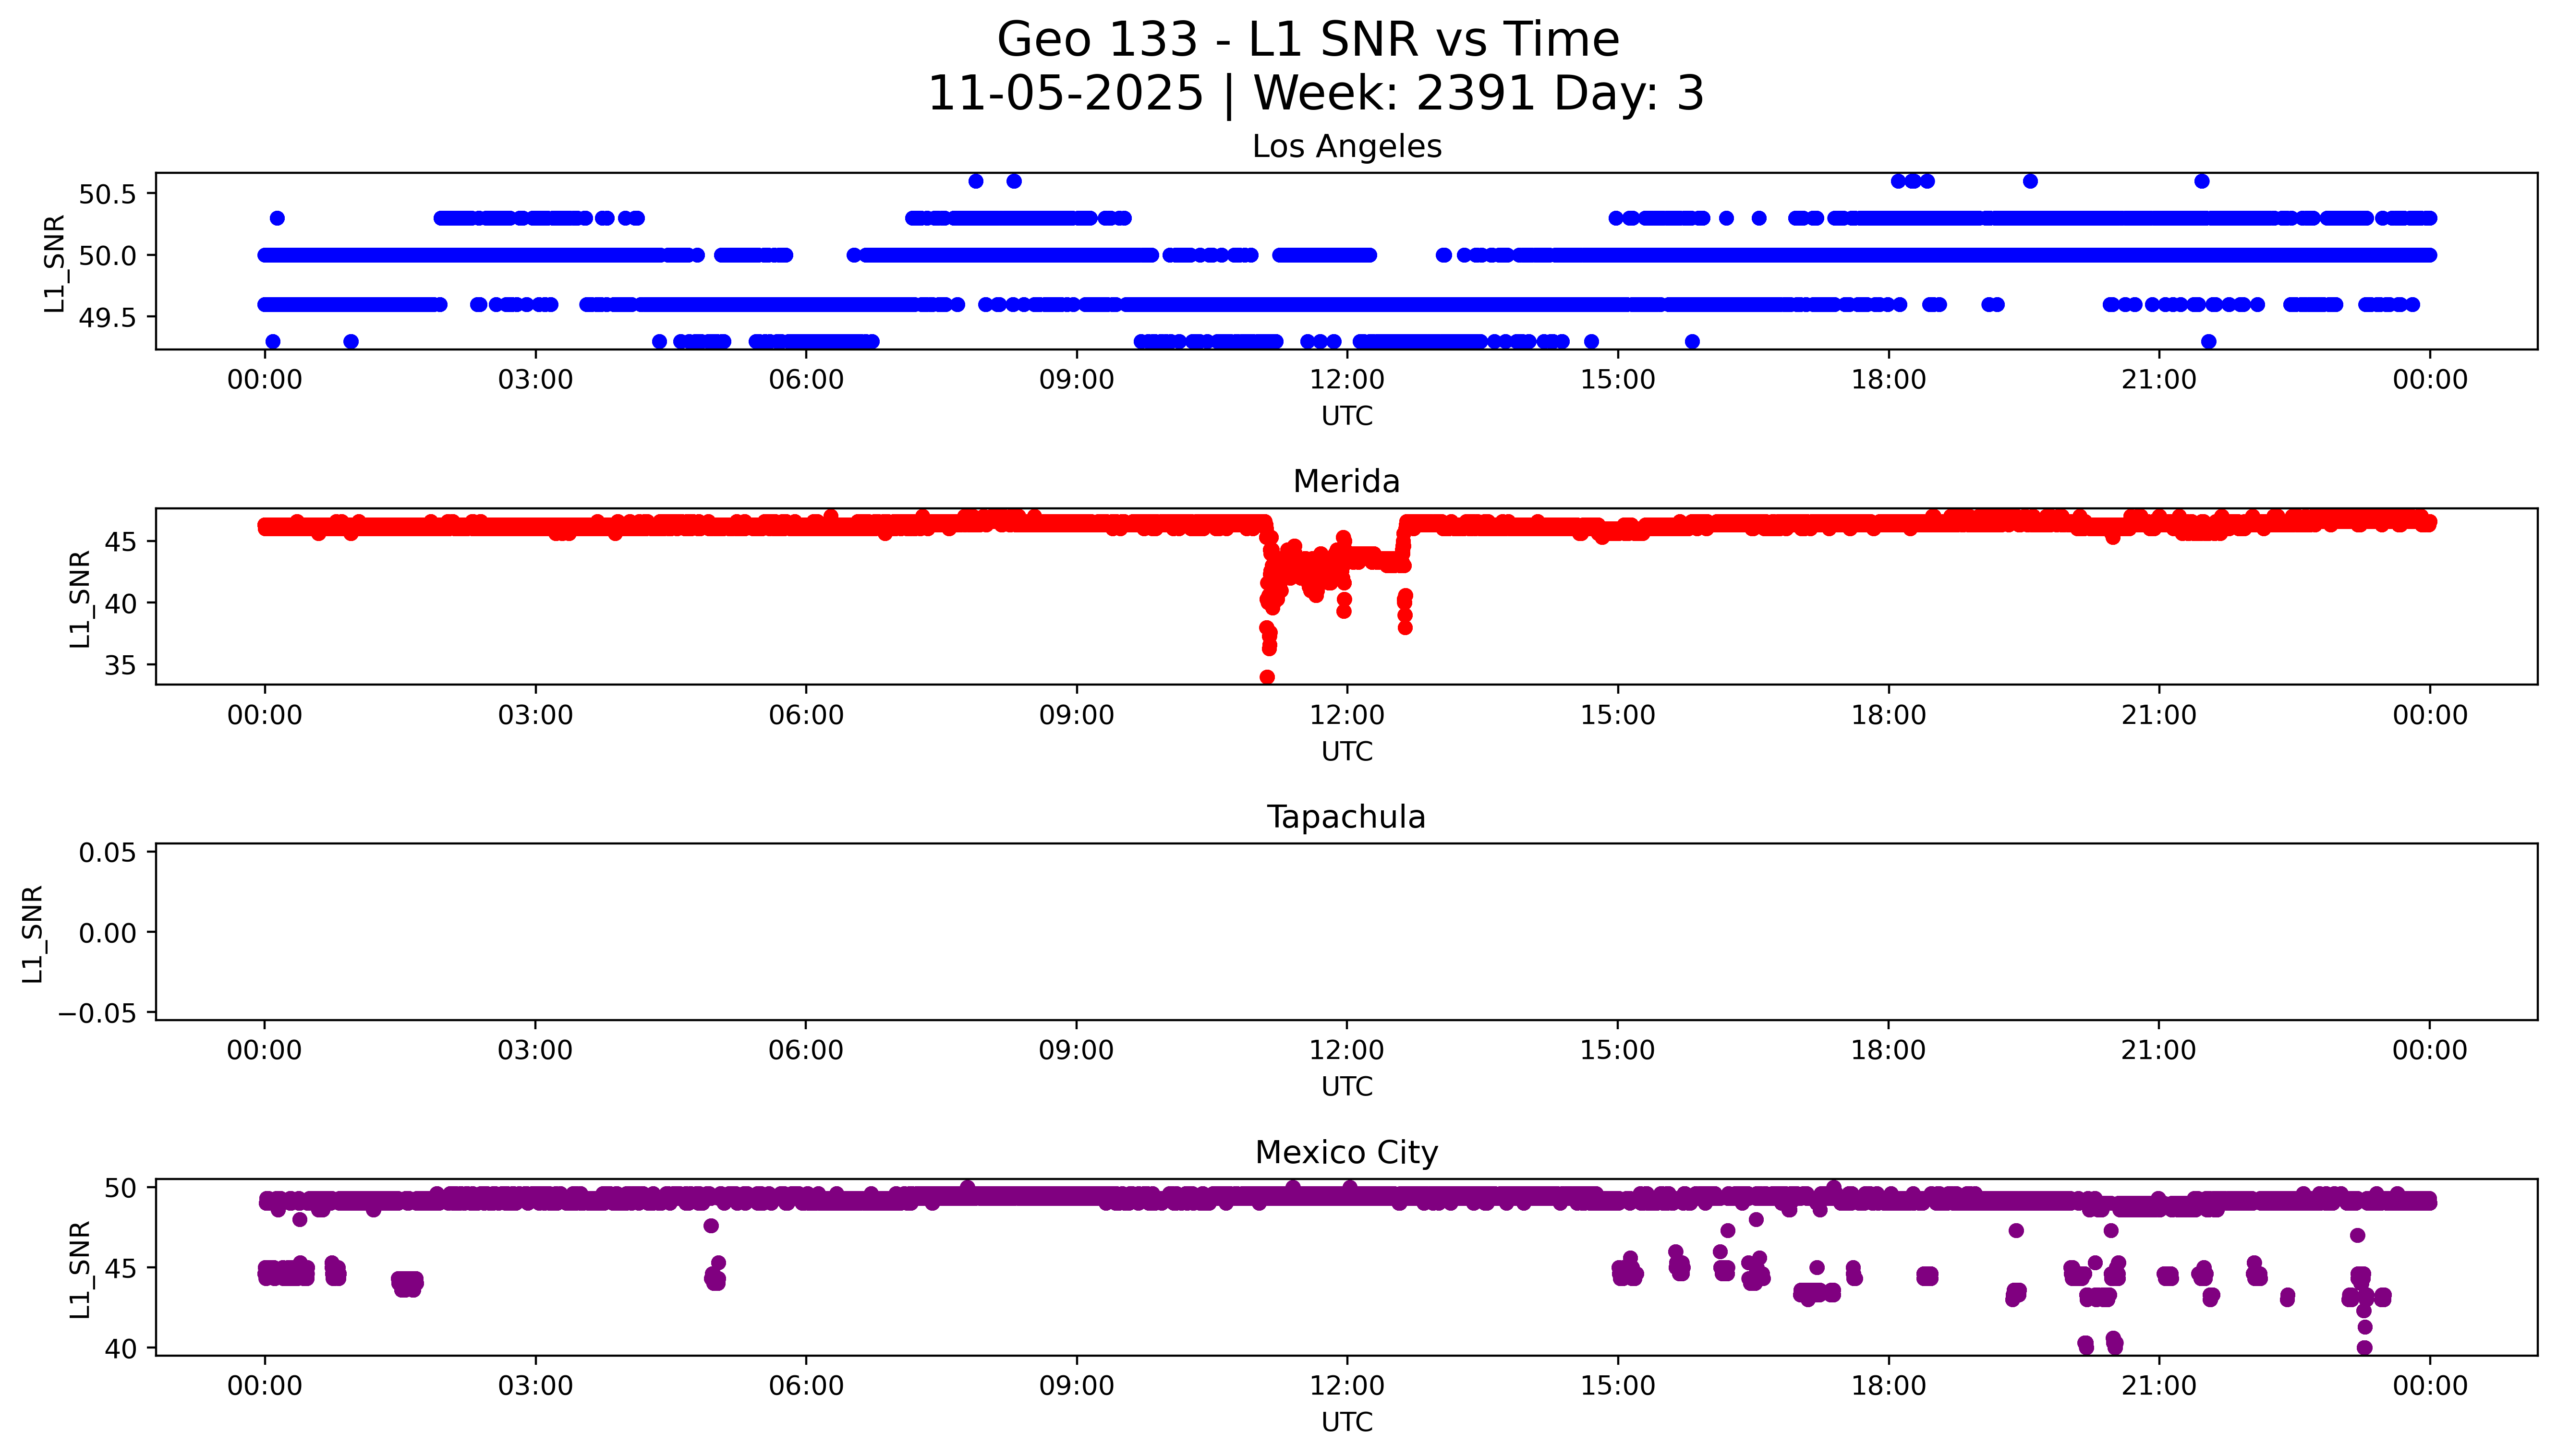This screenshot has height=1456, width=2557.
Task: Click the 50.5 tick label on Los Angeles plot
Action: (x=107, y=194)
